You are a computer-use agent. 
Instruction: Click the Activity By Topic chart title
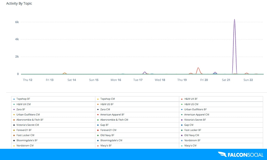(x=19, y=4)
